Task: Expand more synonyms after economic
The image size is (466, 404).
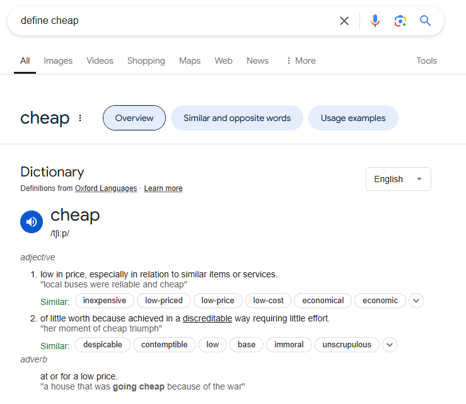Action: click(416, 301)
